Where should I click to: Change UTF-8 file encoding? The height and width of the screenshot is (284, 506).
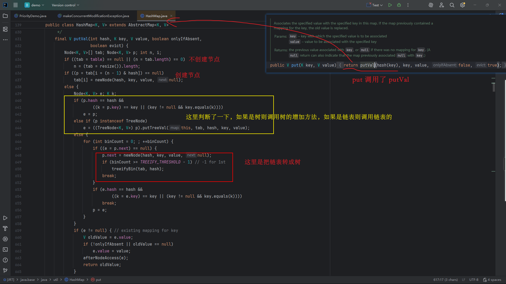pos(474,280)
